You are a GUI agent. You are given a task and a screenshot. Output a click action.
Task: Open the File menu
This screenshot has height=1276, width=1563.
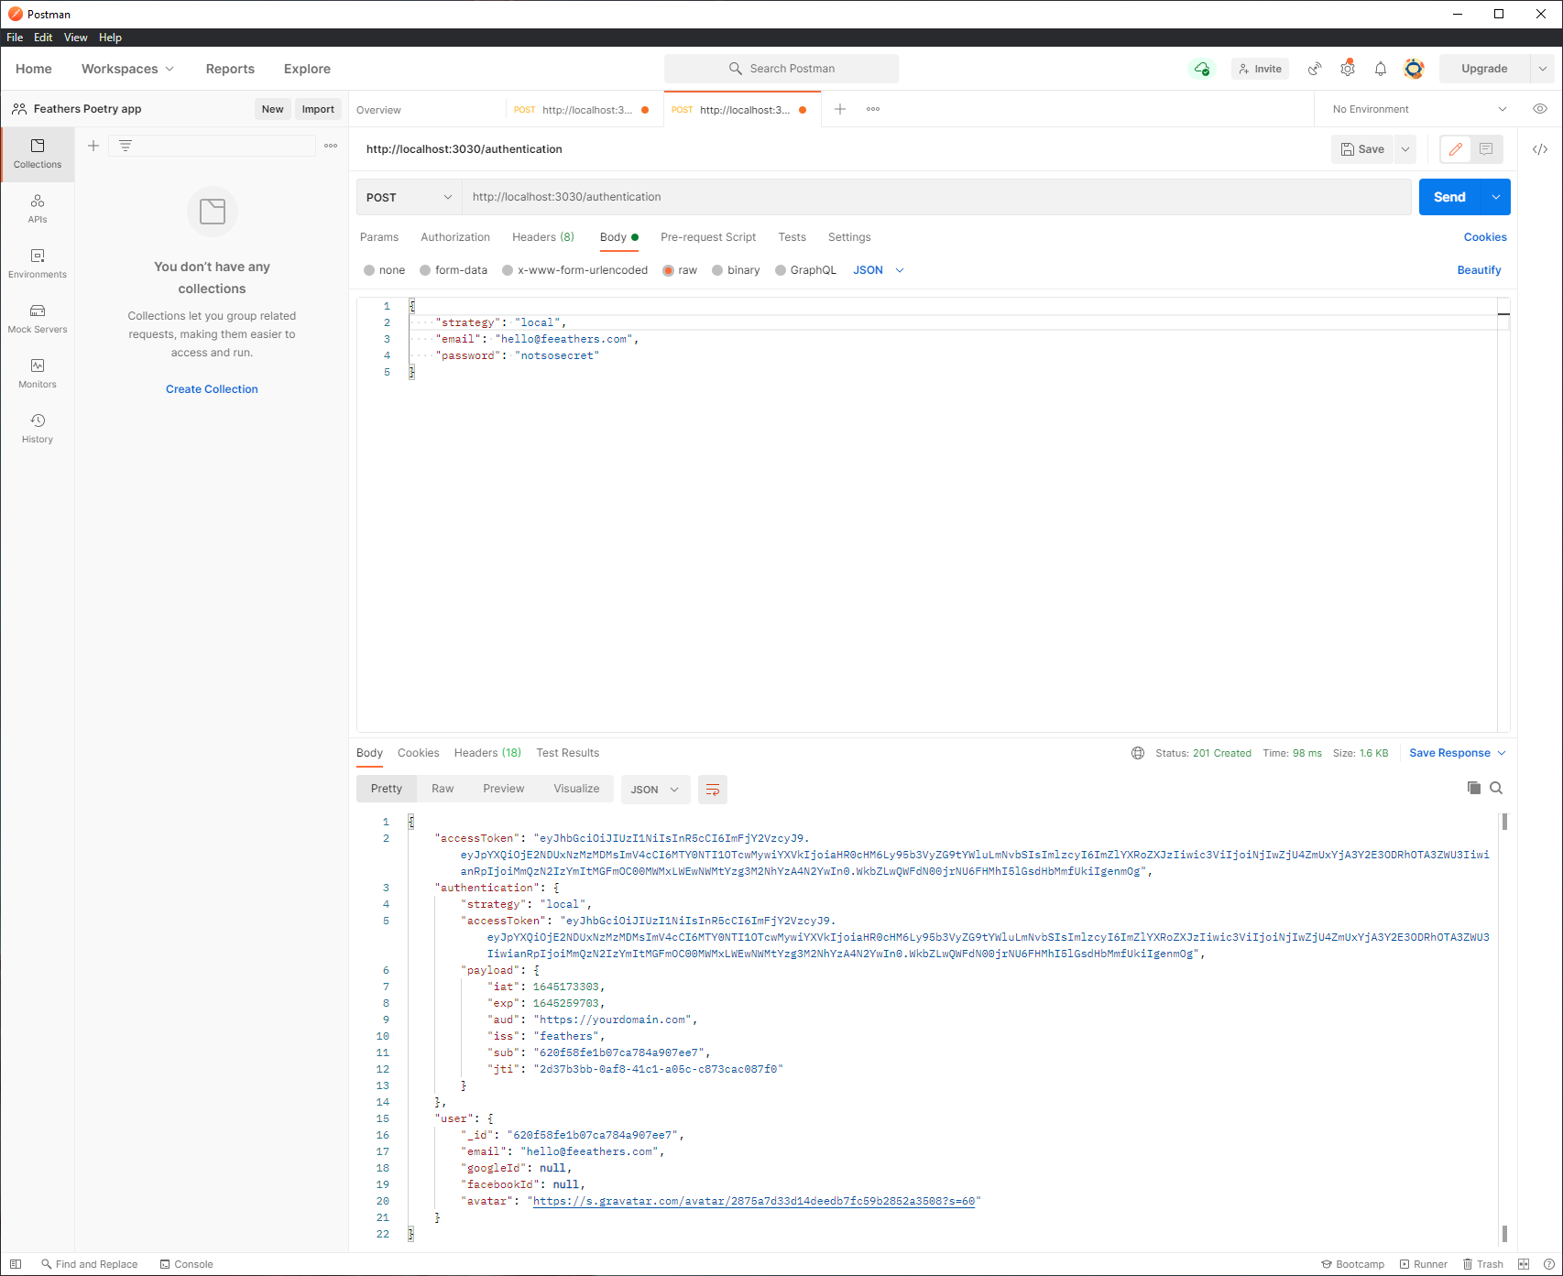tap(15, 38)
